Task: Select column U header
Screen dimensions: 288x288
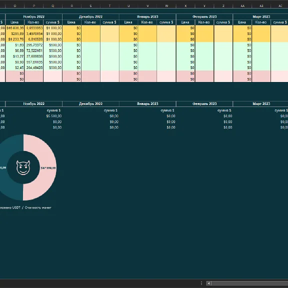Action: point(128,6)
